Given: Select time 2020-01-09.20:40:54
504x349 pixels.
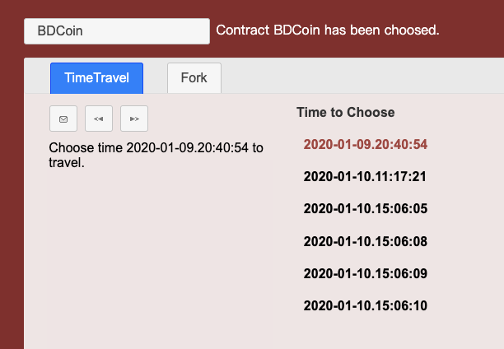Looking at the screenshot, I should coord(365,144).
